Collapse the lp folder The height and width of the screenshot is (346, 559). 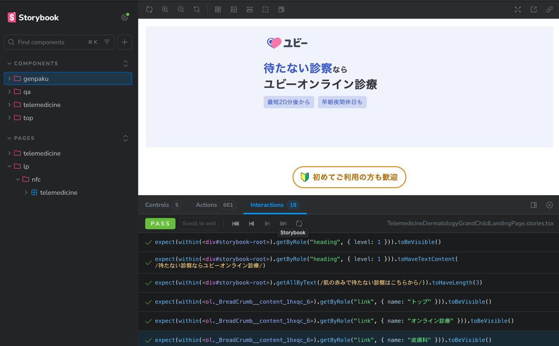click(x=68, y=166)
